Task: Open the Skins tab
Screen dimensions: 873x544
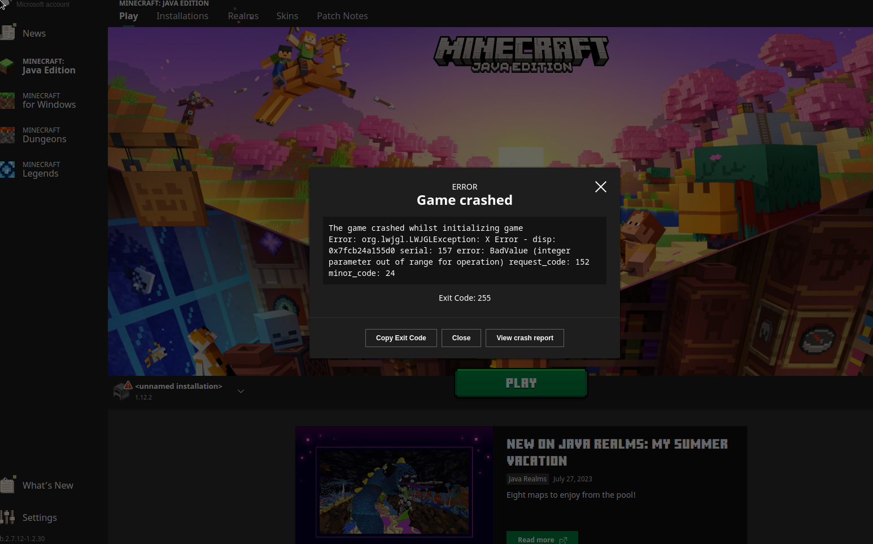Action: click(287, 16)
